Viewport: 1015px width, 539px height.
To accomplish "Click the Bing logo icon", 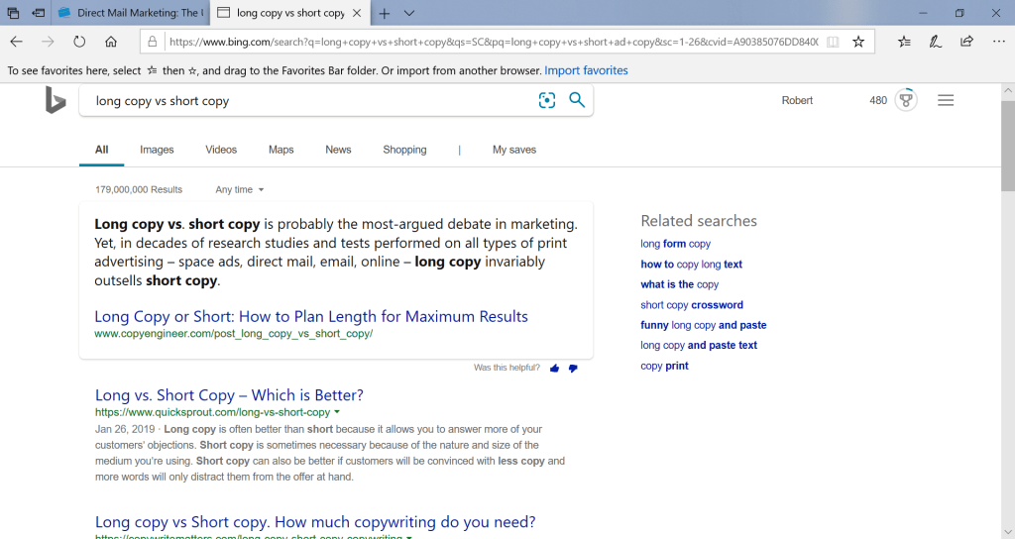I will 56,100.
